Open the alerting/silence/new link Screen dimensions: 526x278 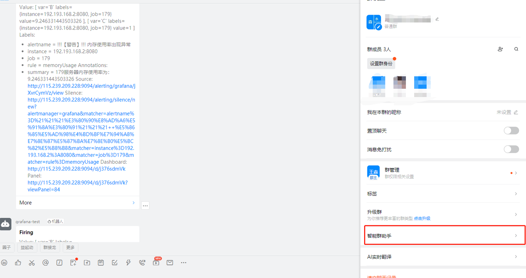[x=81, y=131]
